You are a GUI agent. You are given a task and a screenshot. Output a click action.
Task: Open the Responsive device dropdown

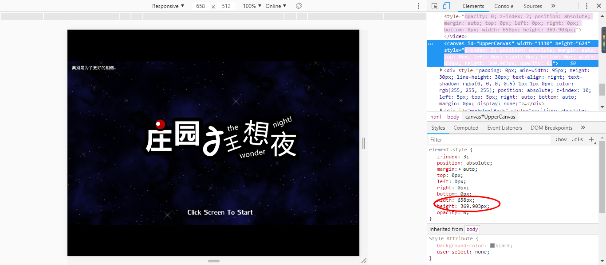click(x=168, y=6)
